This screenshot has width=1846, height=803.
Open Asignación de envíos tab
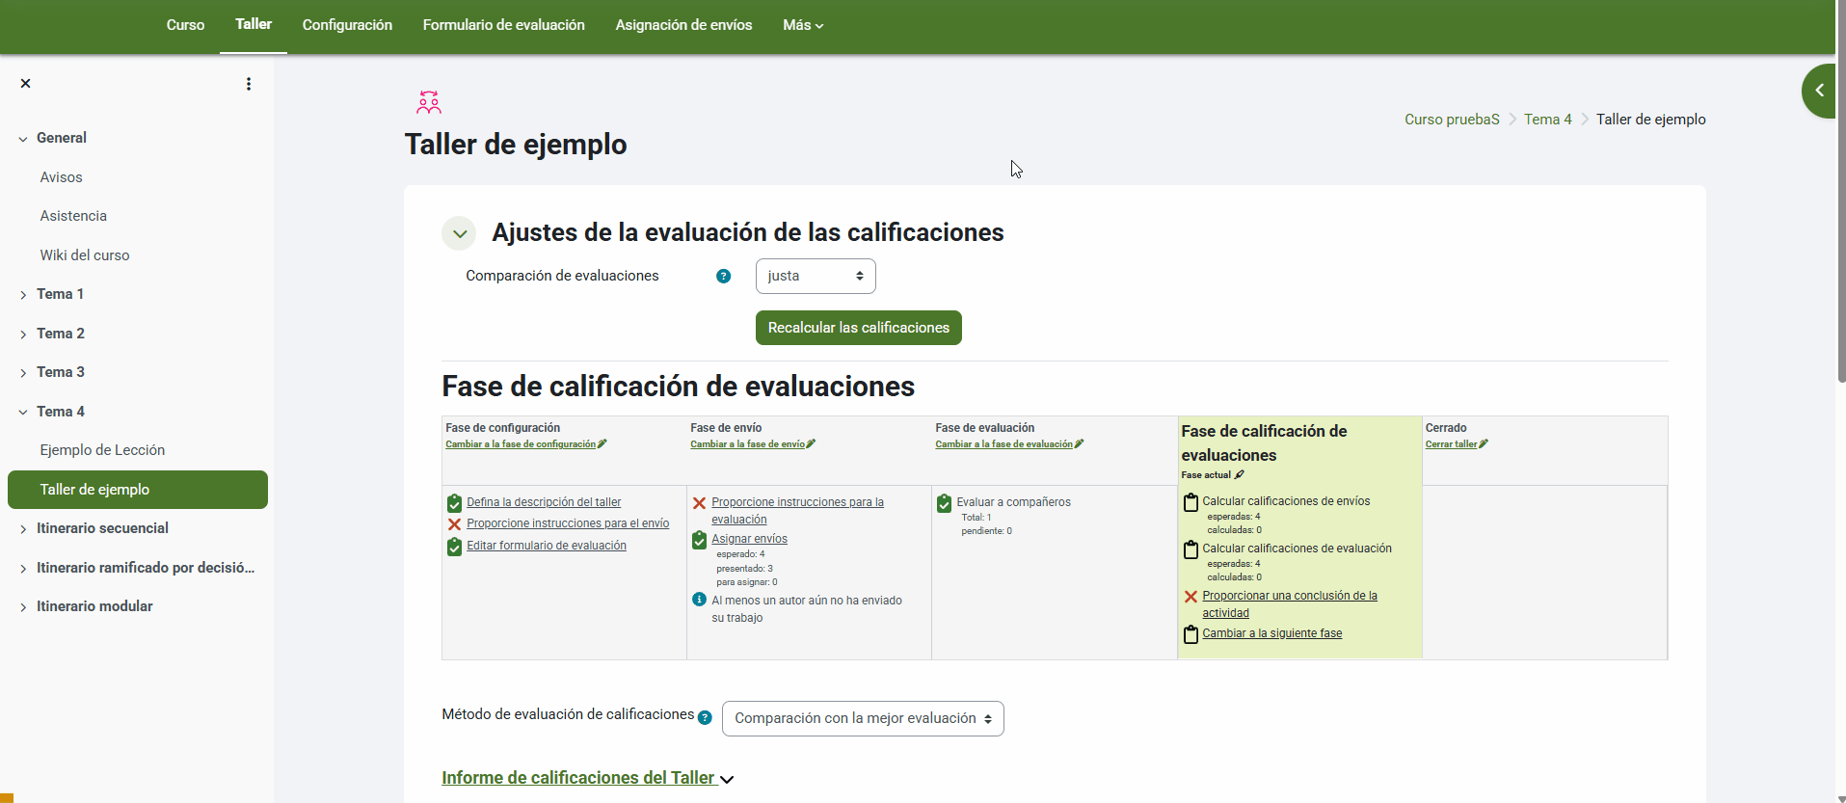tap(683, 25)
